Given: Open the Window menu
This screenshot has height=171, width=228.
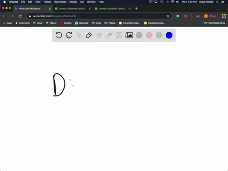Looking at the screenshot, I should click(x=91, y=2).
